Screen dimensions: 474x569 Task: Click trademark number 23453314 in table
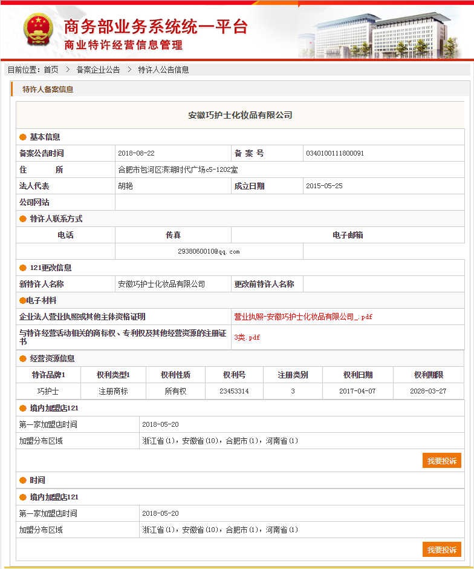click(234, 391)
